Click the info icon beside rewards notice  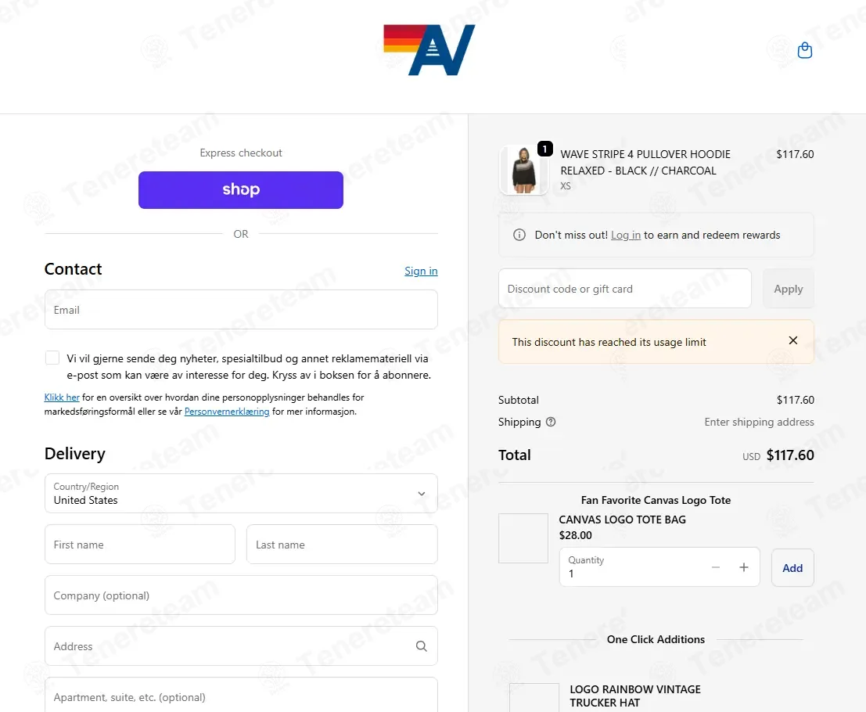pyautogui.click(x=519, y=235)
